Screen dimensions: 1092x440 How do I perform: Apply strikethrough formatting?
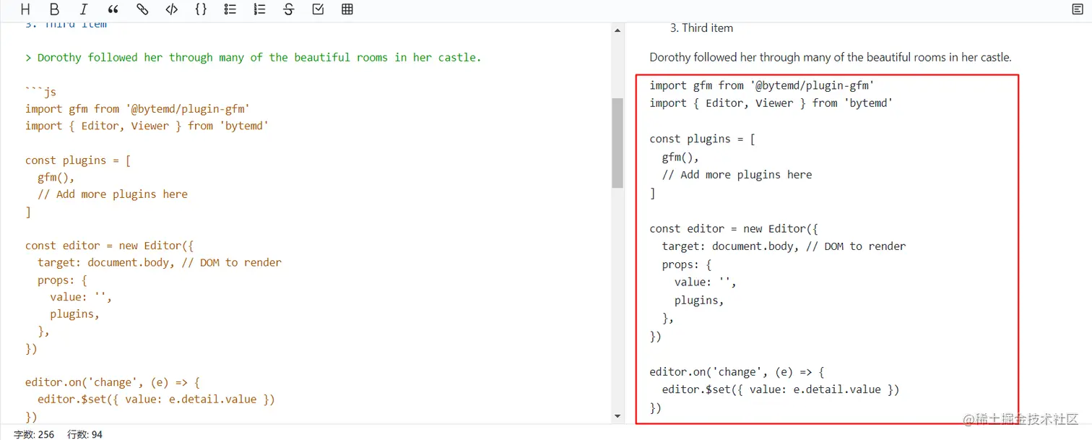pos(289,9)
